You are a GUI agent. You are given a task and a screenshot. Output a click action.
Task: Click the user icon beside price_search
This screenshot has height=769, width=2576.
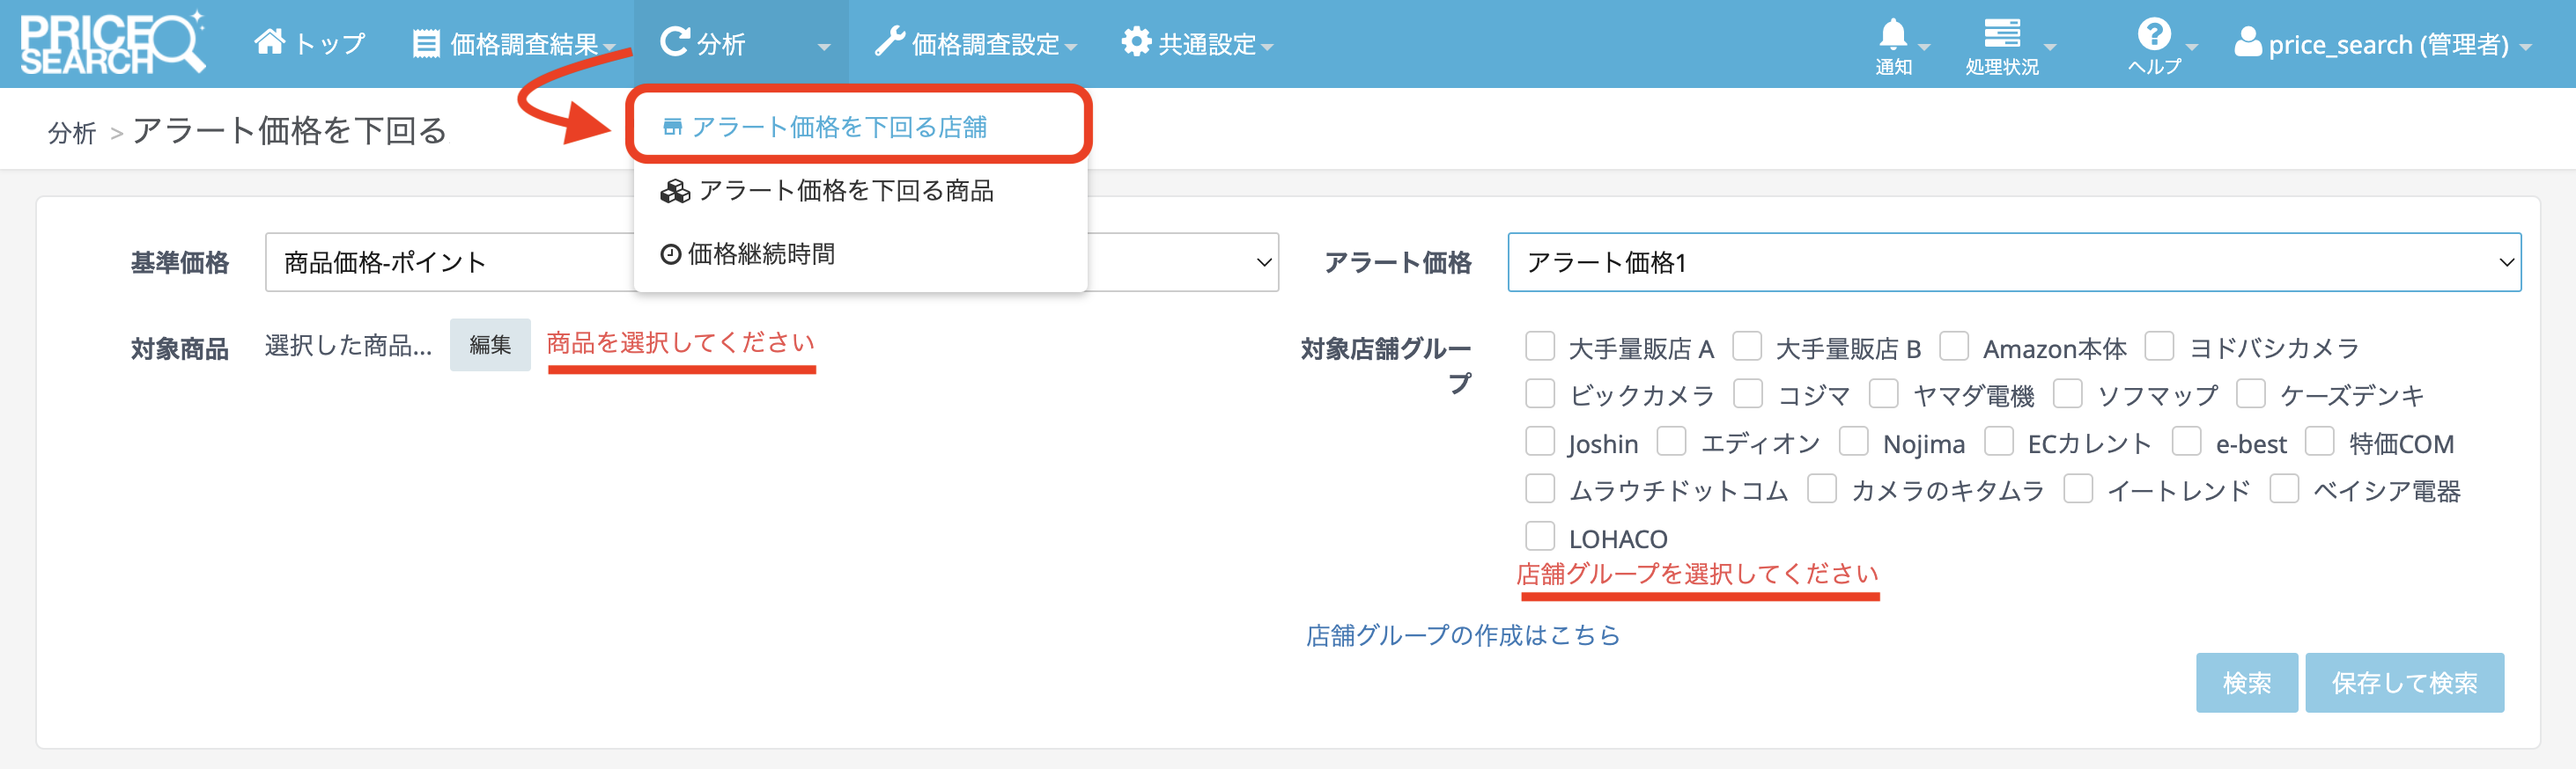pos(2247,43)
